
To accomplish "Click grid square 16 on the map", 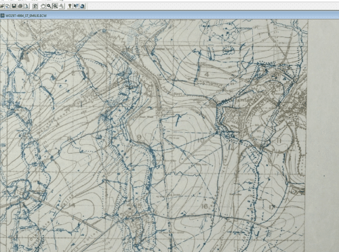I will tap(204, 206).
